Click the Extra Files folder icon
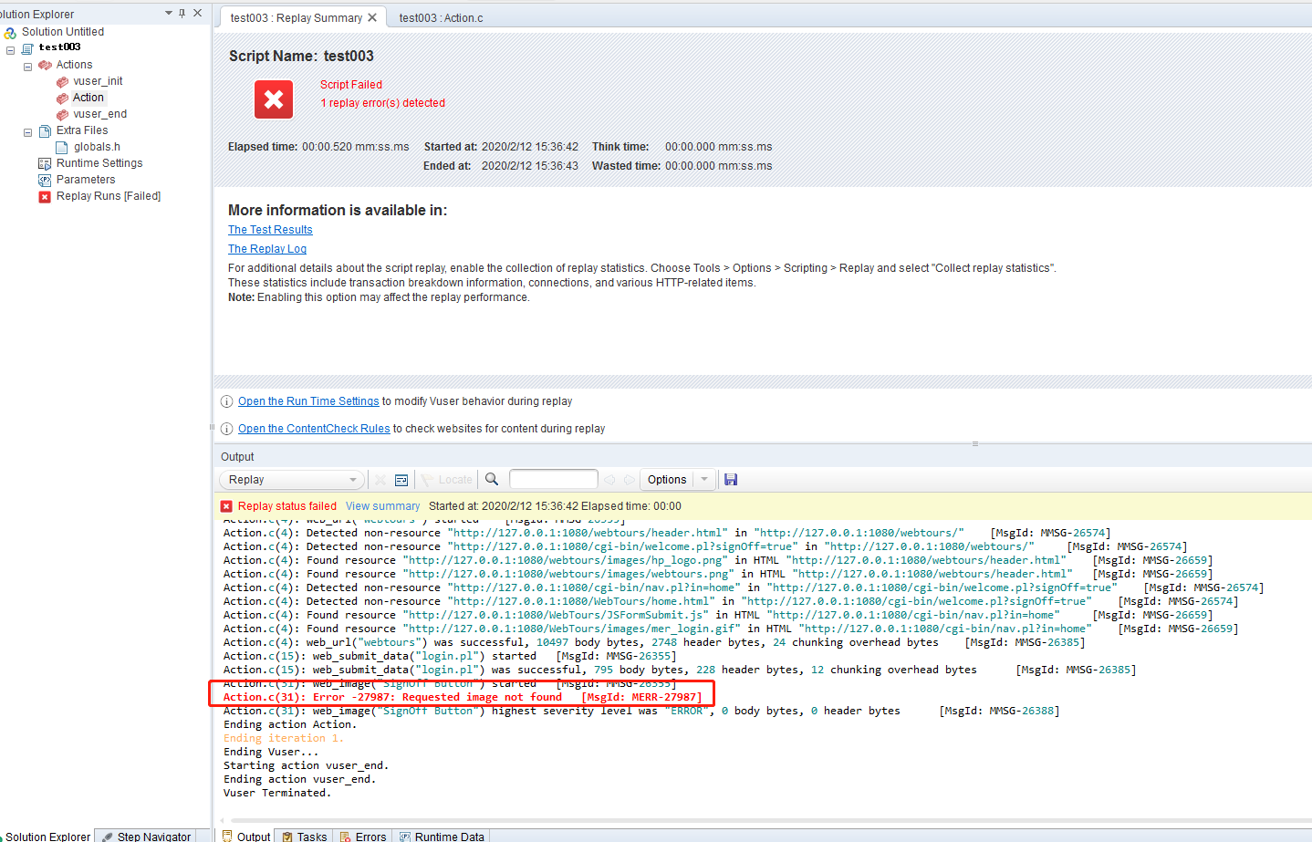 click(x=45, y=130)
